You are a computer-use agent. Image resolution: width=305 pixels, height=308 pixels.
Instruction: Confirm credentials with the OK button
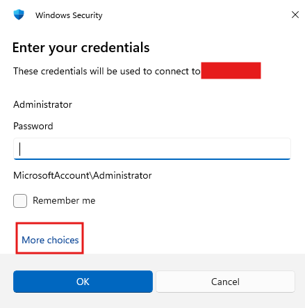pos(83,282)
